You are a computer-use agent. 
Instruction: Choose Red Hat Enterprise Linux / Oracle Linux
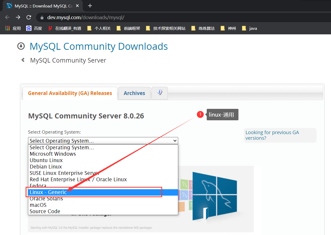(103, 179)
